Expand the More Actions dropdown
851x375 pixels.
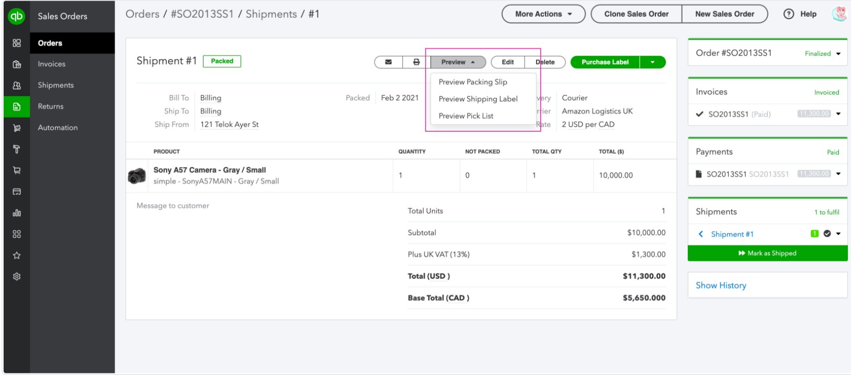(543, 14)
